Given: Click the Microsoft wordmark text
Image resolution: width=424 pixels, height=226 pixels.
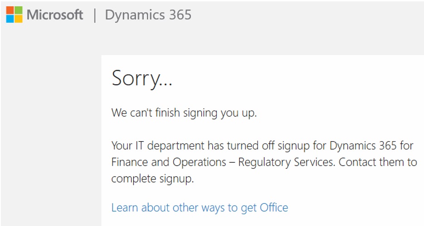Looking at the screenshot, I should click(55, 14).
